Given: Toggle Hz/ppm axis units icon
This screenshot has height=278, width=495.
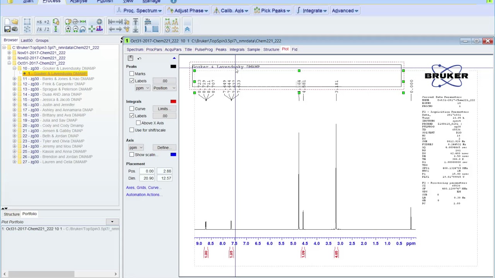Looking at the screenshot, I should coord(148,22).
